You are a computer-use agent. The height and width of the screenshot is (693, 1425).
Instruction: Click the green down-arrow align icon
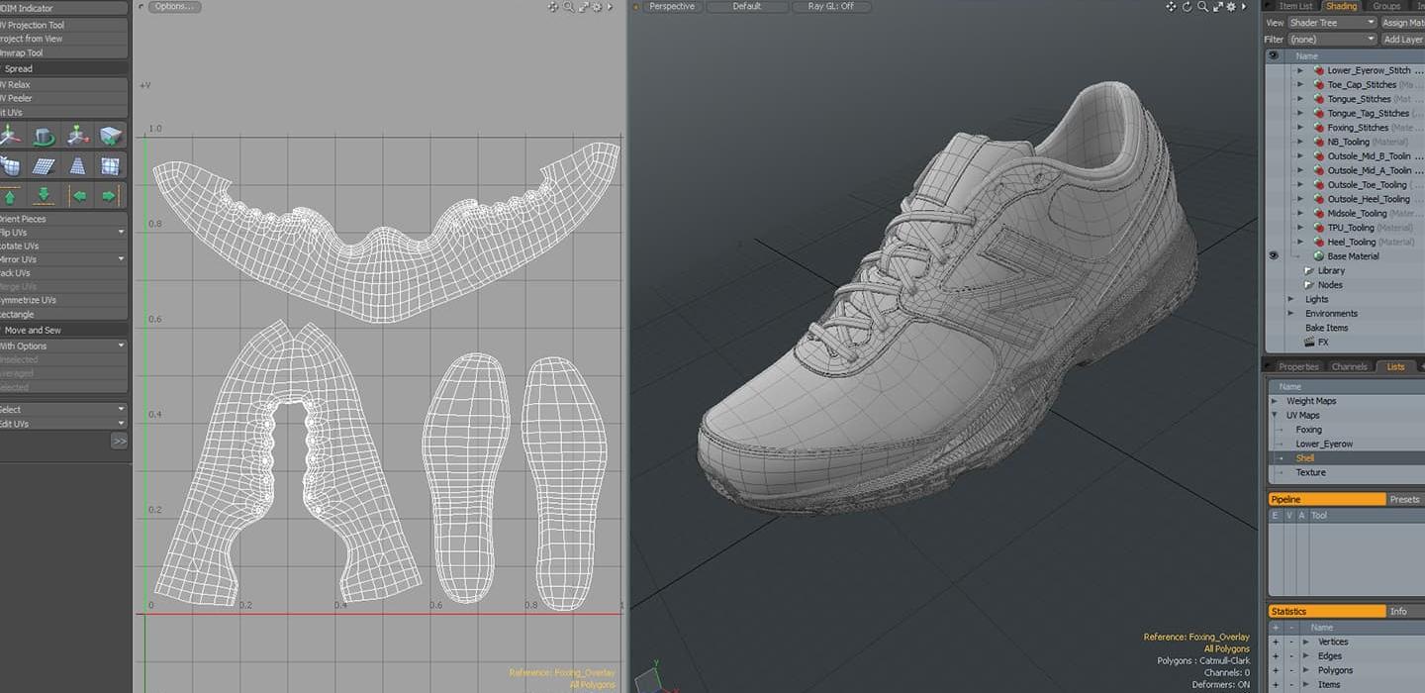pyautogui.click(x=44, y=195)
